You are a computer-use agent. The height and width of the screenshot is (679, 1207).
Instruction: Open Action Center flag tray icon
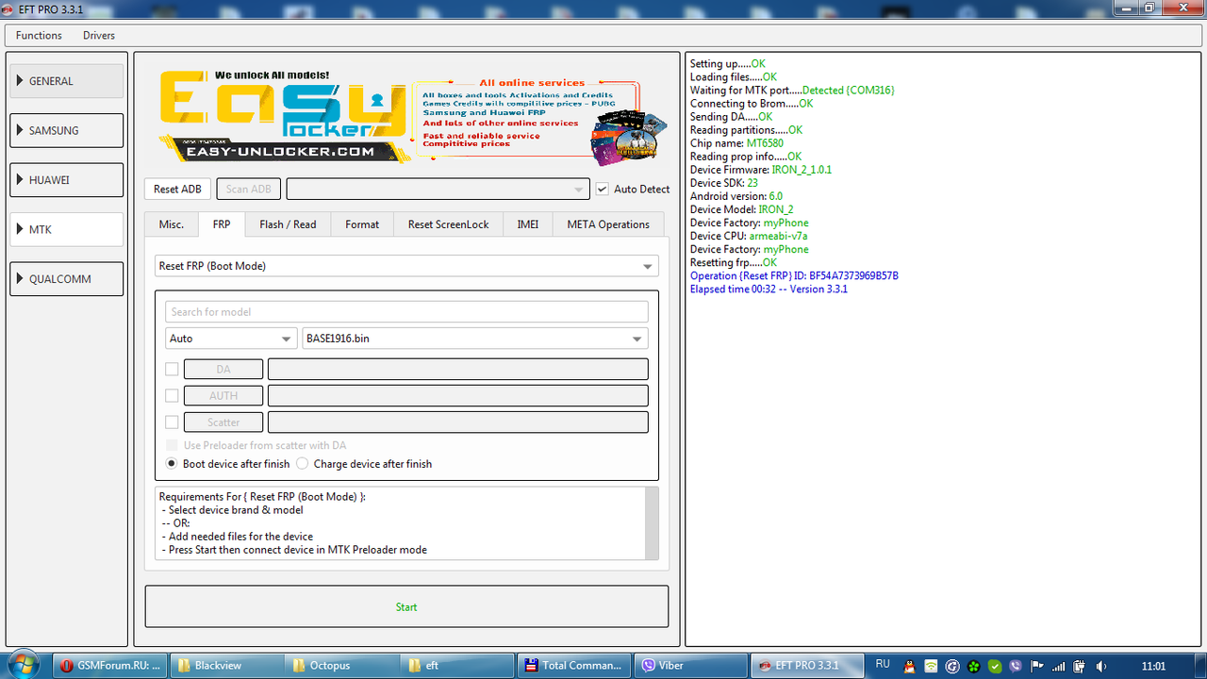point(1036,666)
